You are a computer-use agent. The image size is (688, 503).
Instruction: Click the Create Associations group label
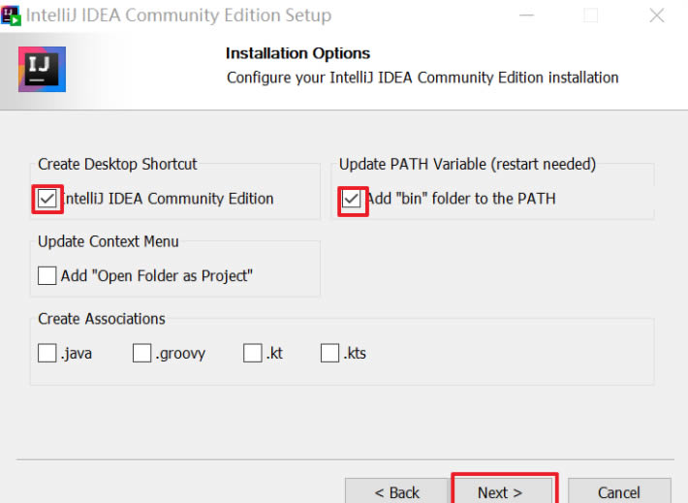click(102, 319)
